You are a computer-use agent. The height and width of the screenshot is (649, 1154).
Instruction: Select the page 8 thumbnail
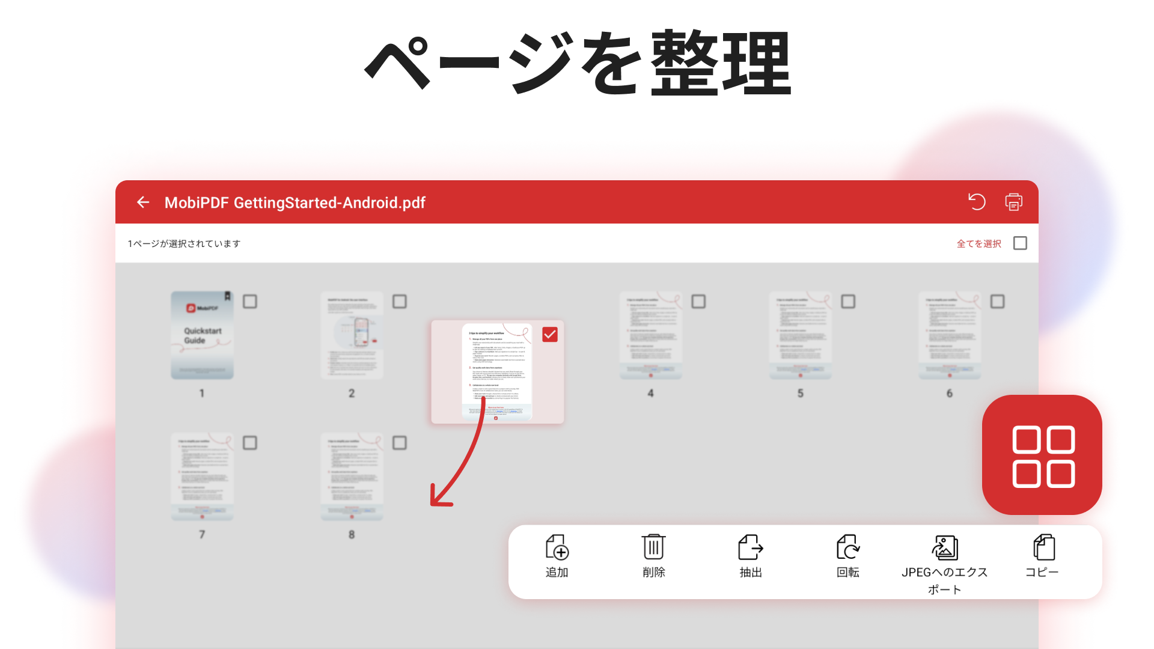[352, 477]
